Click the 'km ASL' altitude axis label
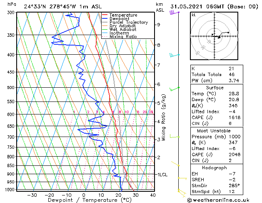Screen dimensions: 262x203 [160, 7]
